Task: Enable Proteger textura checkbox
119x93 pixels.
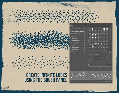Action: pyautogui.click(x=71, y=53)
